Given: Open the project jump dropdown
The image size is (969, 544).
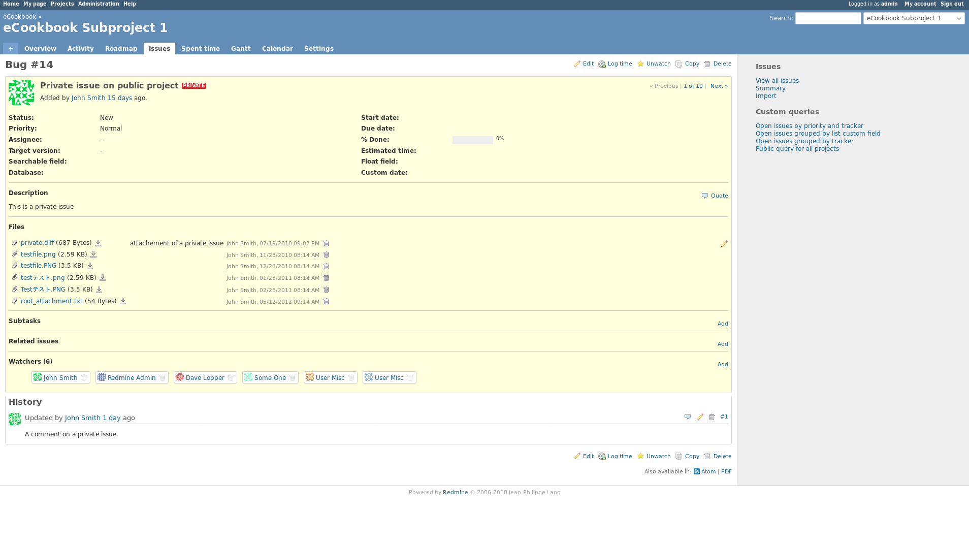Looking at the screenshot, I should (914, 18).
